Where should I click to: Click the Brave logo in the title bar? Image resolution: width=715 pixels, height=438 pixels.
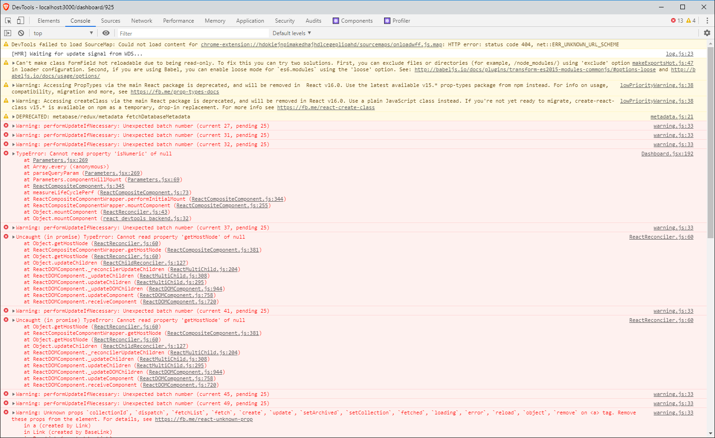tap(6, 7)
